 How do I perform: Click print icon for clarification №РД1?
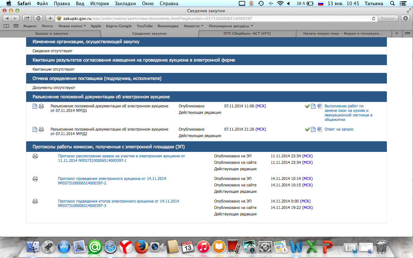point(41,106)
